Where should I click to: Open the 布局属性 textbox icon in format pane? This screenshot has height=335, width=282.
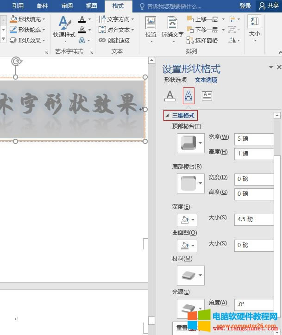[x=207, y=96]
